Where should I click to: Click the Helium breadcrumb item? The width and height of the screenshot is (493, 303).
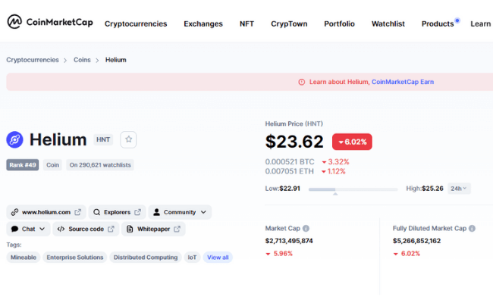pos(116,60)
